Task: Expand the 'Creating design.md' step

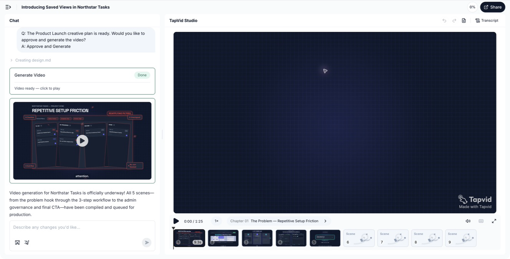Action: point(30,60)
